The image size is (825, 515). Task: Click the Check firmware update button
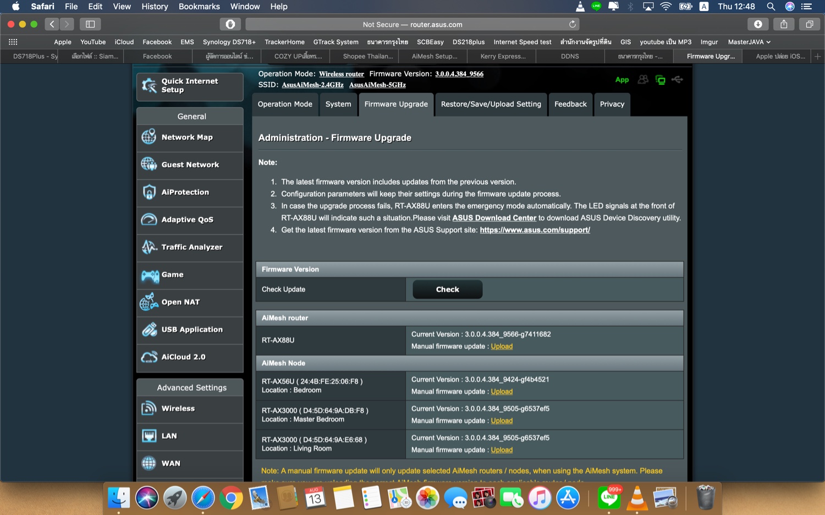click(448, 290)
